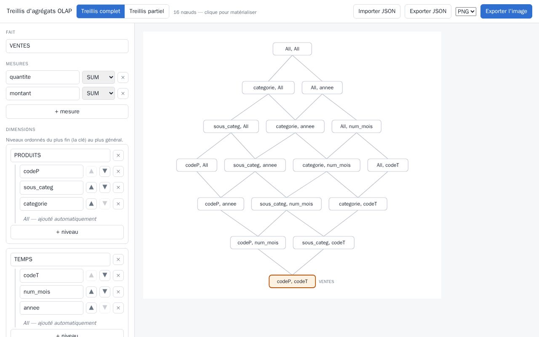Select the 'codeP, codeT' base node

[292, 281]
